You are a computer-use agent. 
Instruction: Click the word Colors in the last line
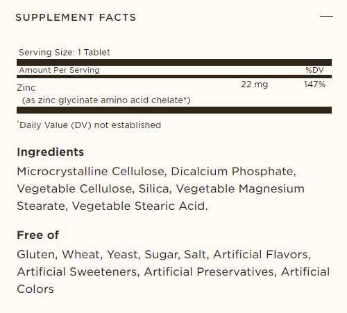35,289
